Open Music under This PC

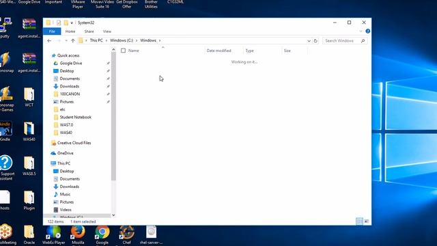pyautogui.click(x=65, y=194)
